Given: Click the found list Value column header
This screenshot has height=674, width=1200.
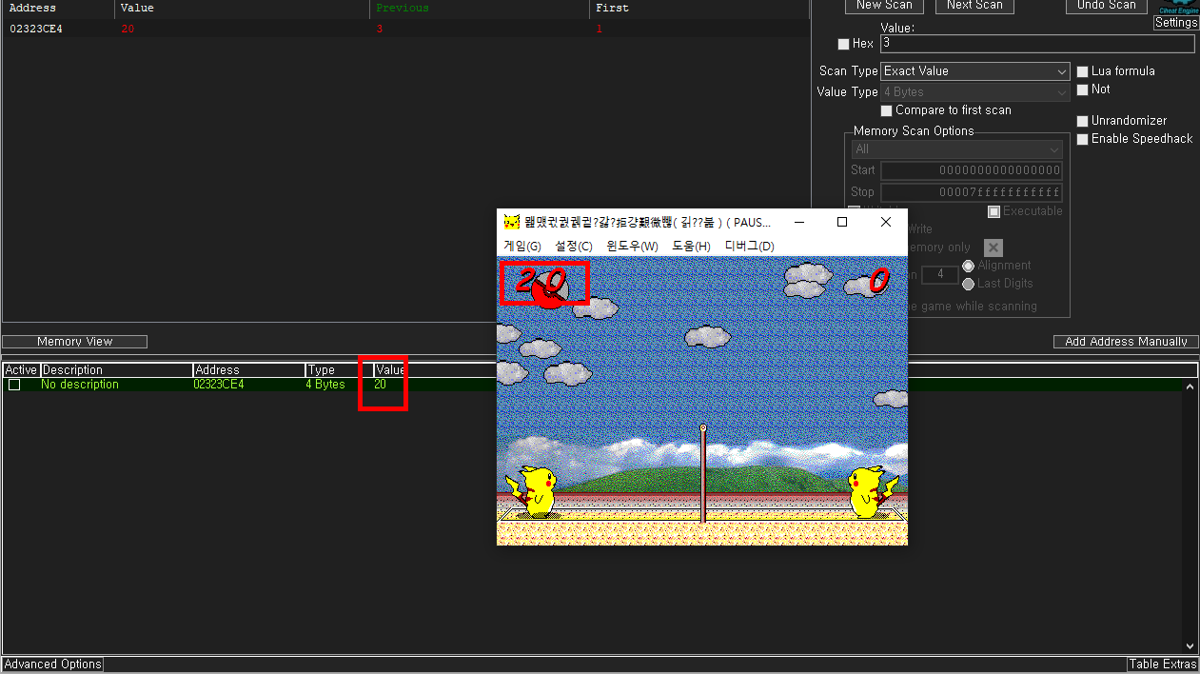Looking at the screenshot, I should click(x=243, y=8).
